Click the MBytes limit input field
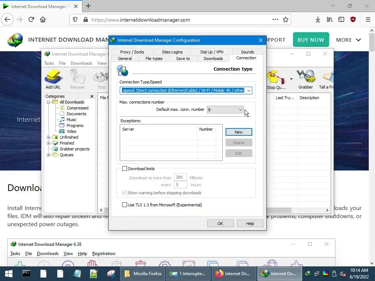The width and height of the screenshot is (375, 281). [180, 177]
